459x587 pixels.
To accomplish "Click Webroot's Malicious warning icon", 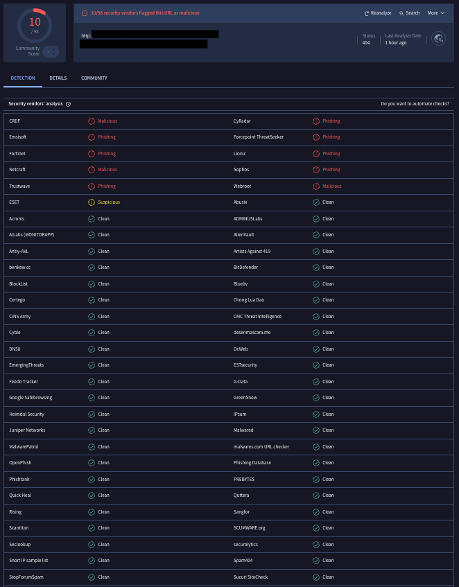I will [x=316, y=186].
